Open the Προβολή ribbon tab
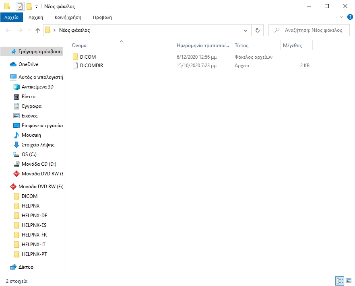355x286 pixels. tap(102, 17)
